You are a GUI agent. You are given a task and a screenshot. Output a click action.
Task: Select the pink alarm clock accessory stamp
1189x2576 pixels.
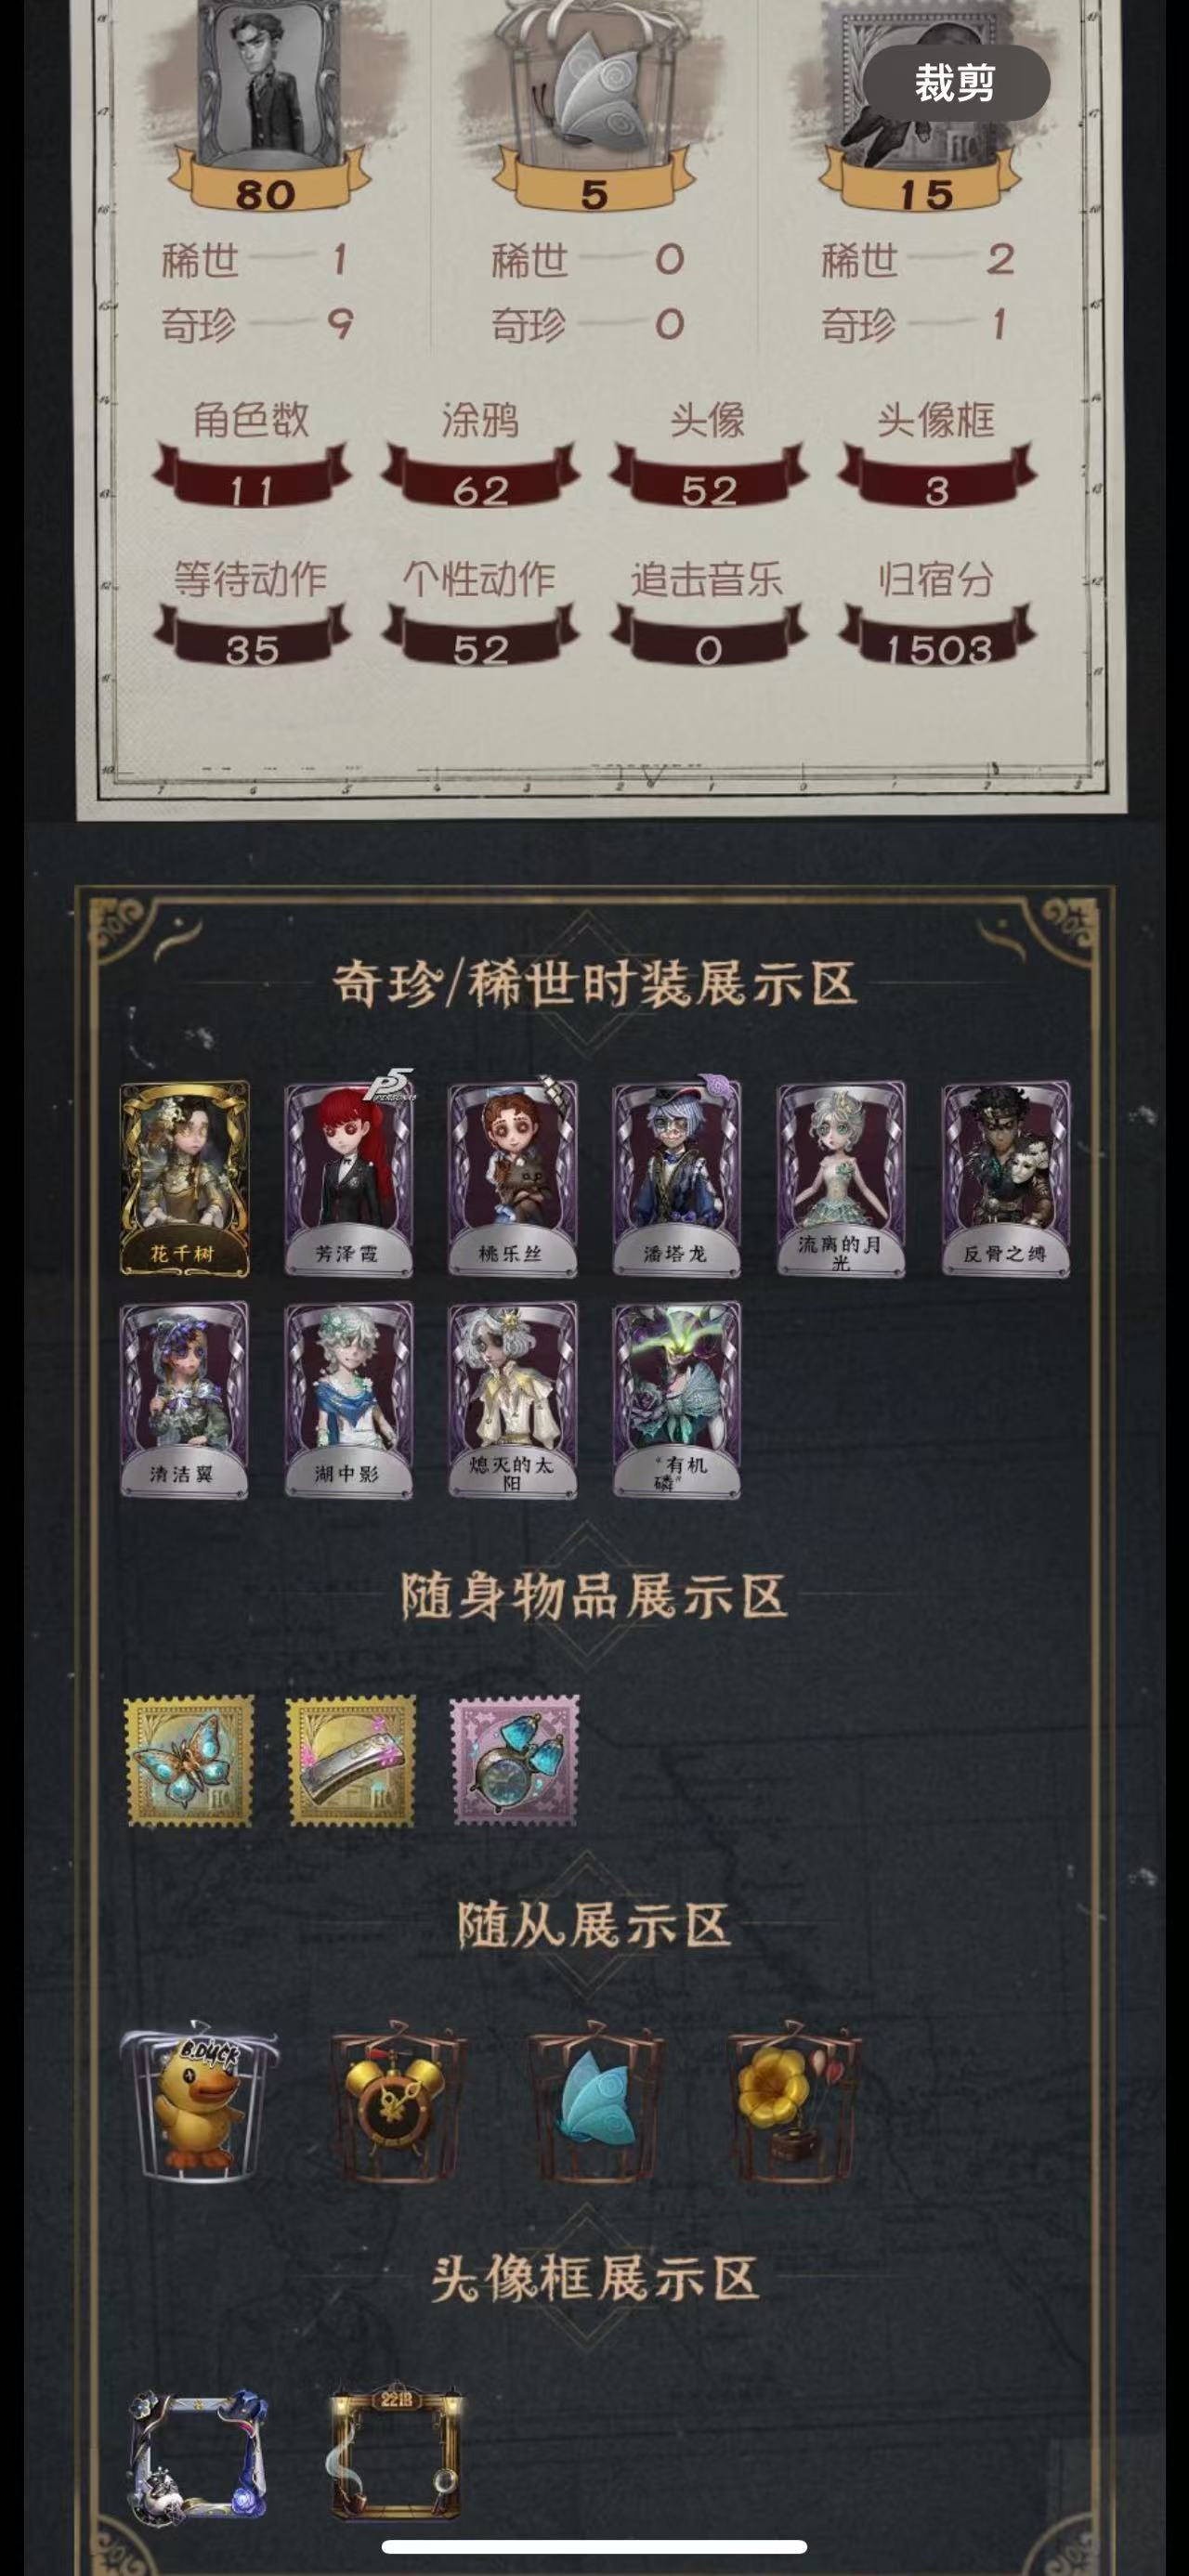515,1760
